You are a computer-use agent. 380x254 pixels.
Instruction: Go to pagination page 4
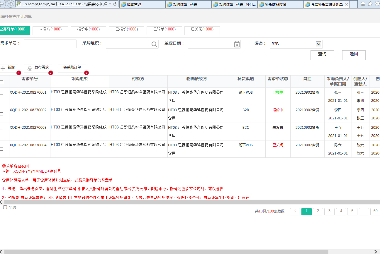coord(341,212)
